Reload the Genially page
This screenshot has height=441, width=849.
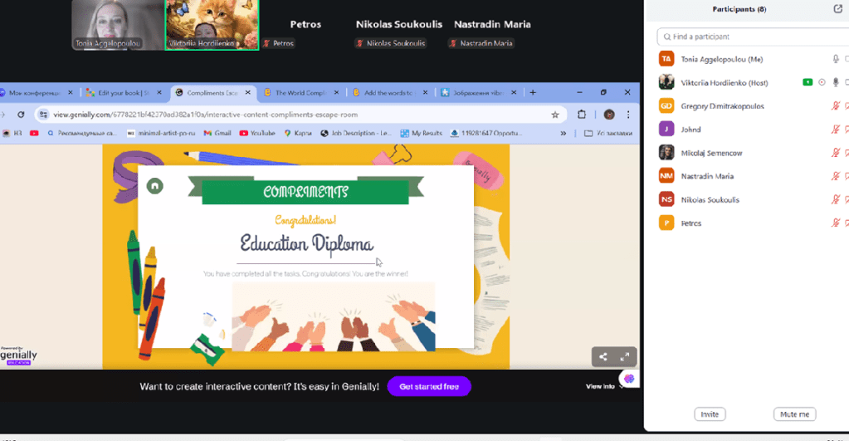coord(21,115)
